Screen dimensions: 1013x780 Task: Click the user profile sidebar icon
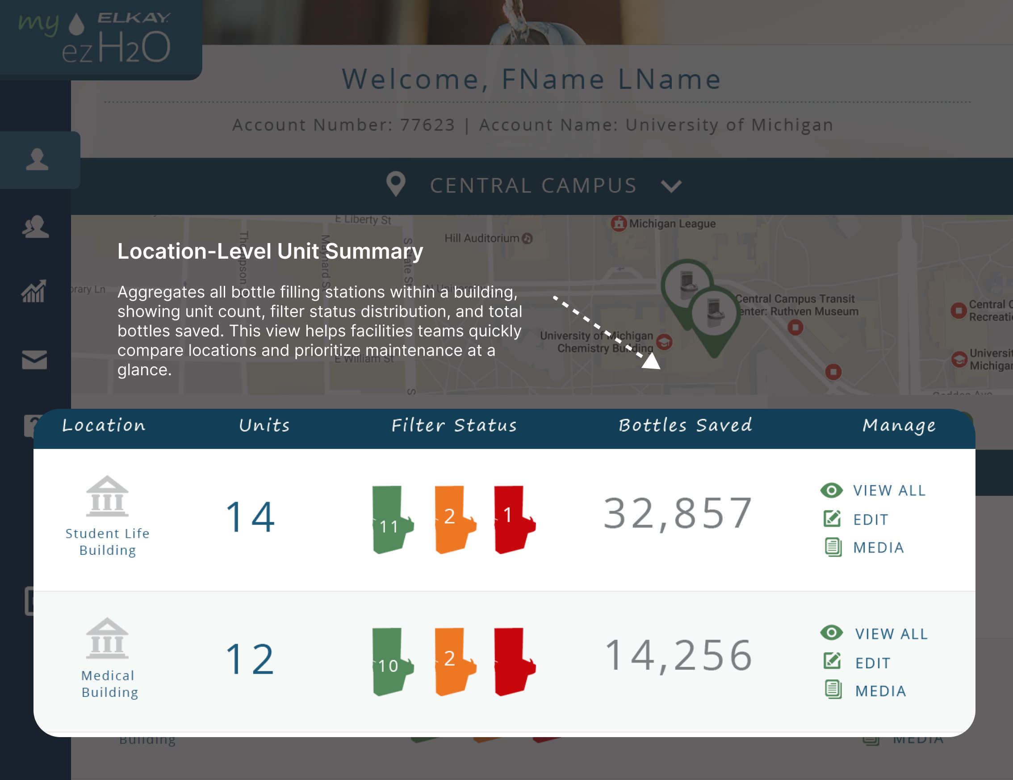(37, 159)
